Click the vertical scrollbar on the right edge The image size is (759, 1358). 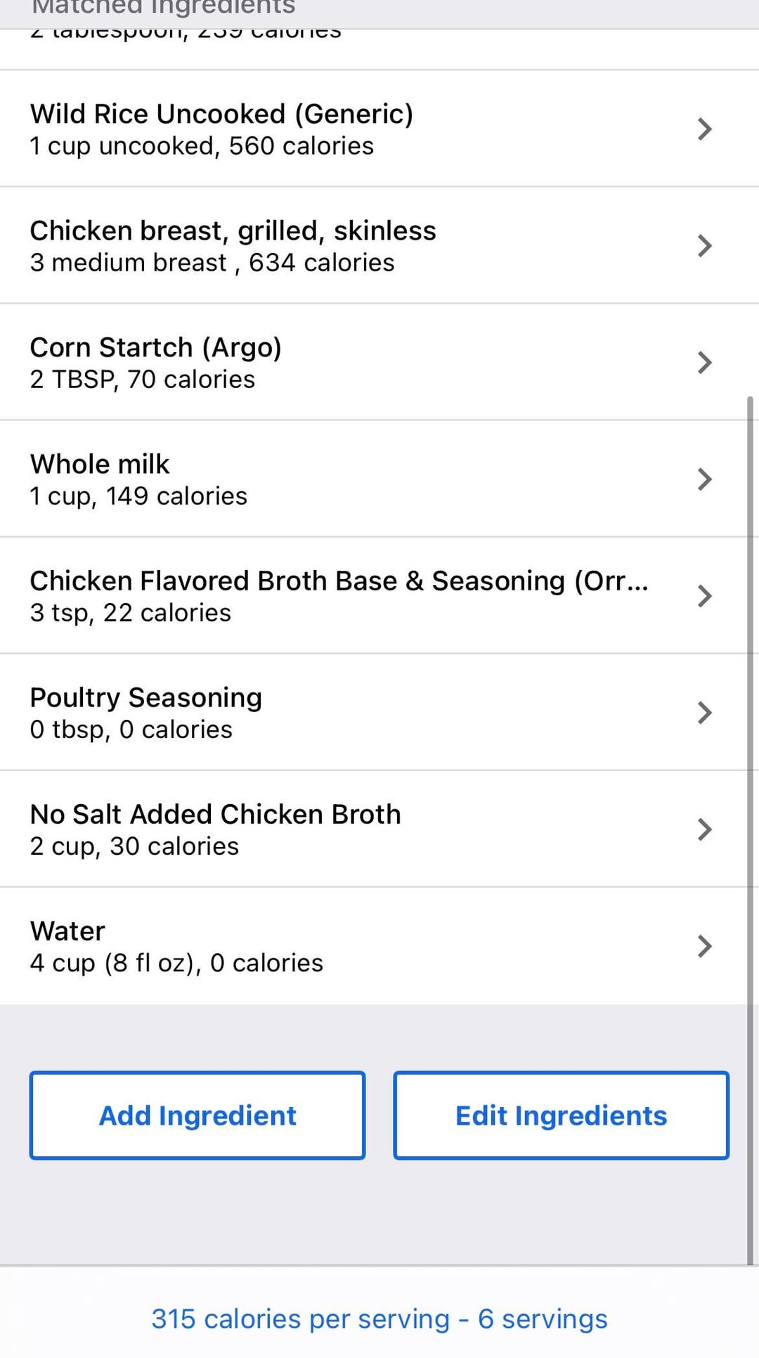pyautogui.click(x=750, y=829)
